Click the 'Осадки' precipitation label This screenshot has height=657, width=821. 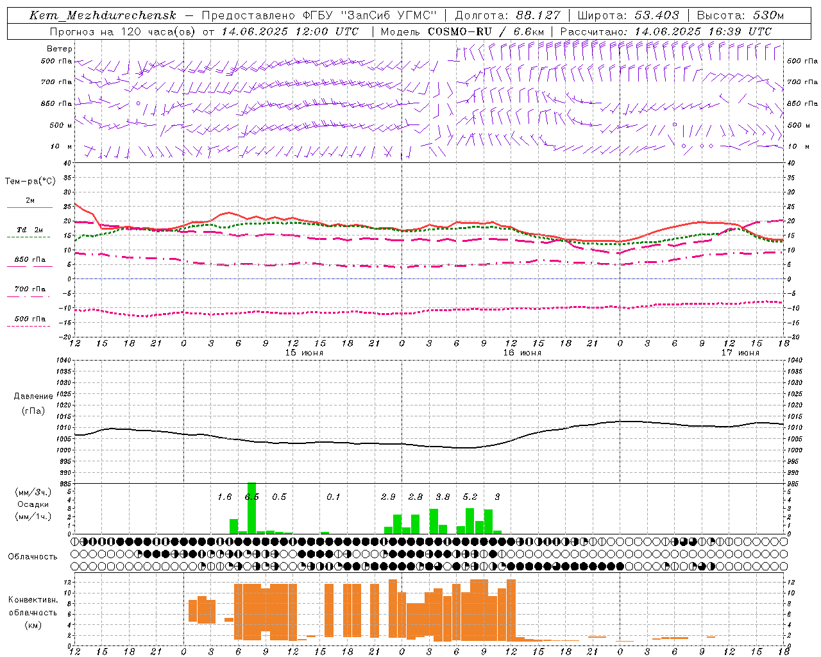(x=33, y=504)
